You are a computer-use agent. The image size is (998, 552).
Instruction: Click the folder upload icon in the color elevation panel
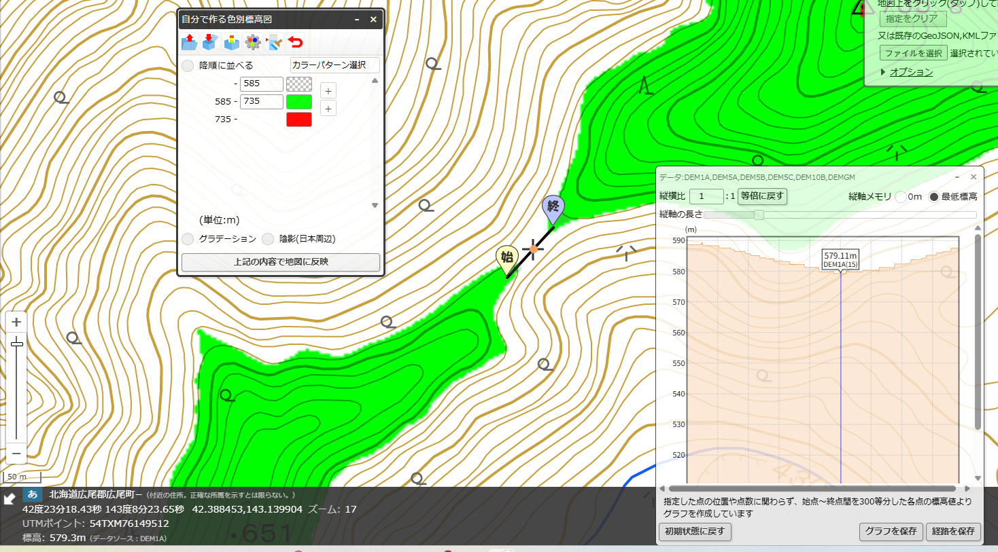[x=189, y=42]
